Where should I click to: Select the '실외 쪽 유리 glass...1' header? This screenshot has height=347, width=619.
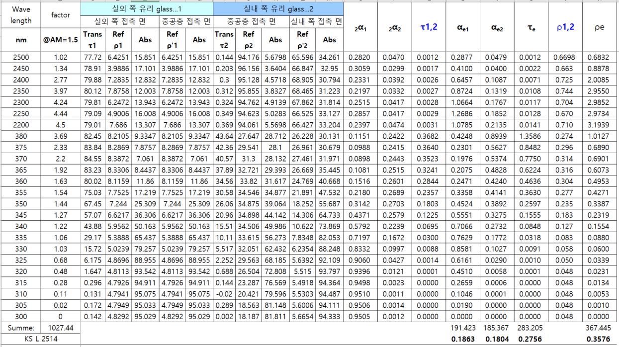click(x=147, y=9)
